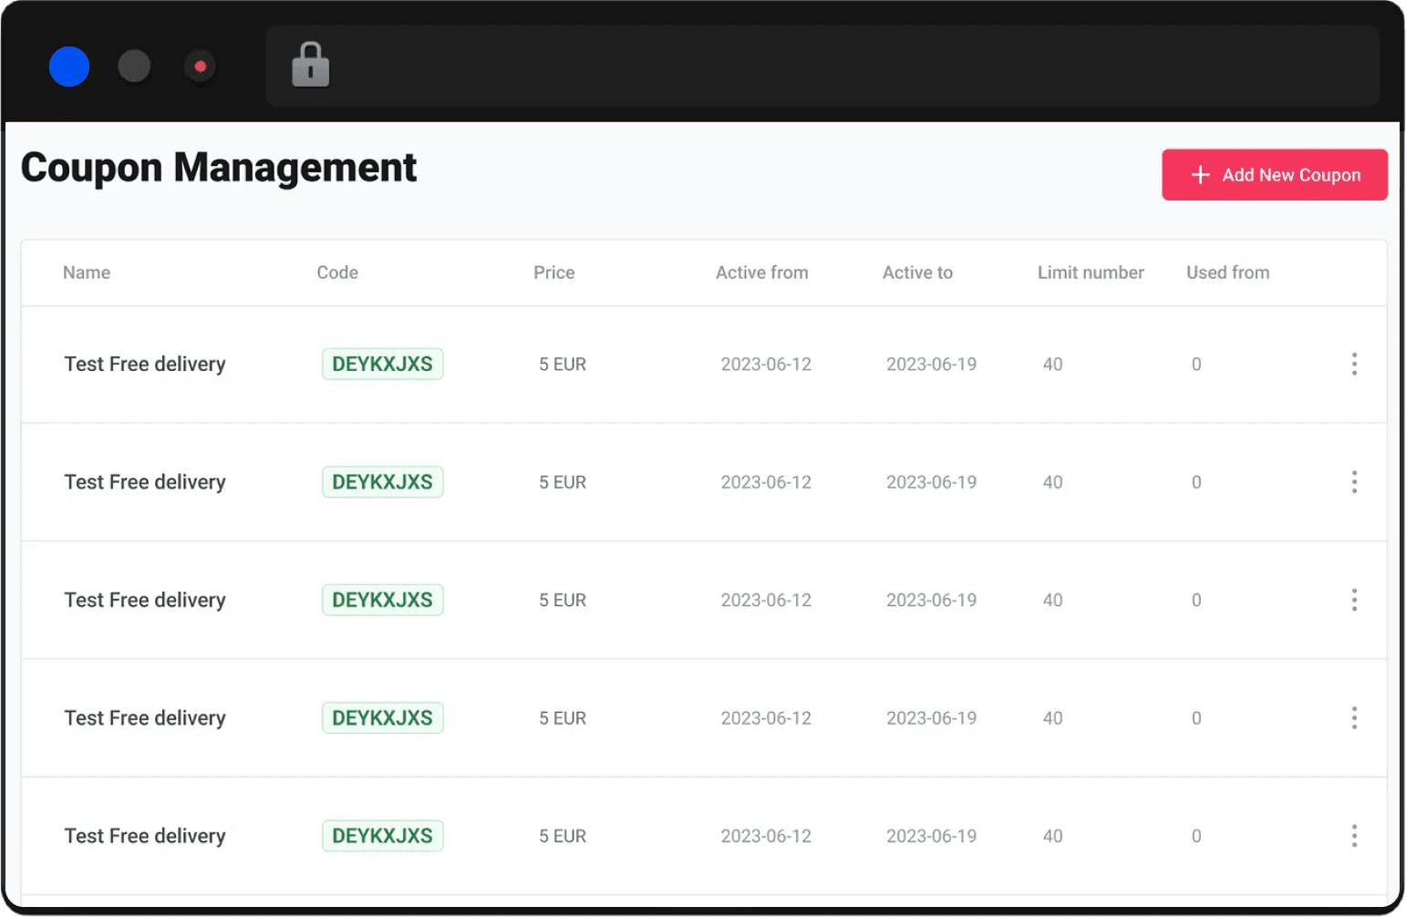The height and width of the screenshot is (917, 1406).
Task: Open the three-dot menu for the fifth coupon
Action: 1353,836
